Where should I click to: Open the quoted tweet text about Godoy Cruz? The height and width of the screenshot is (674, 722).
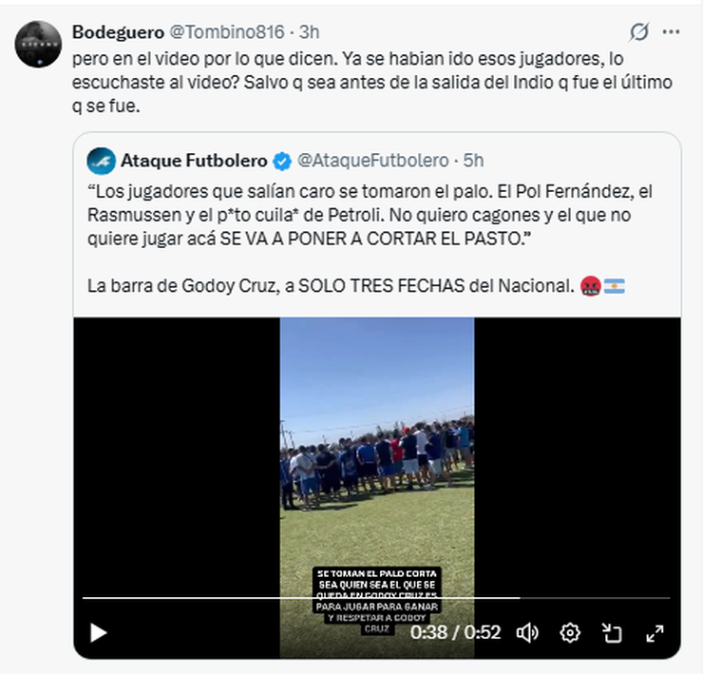click(370, 239)
